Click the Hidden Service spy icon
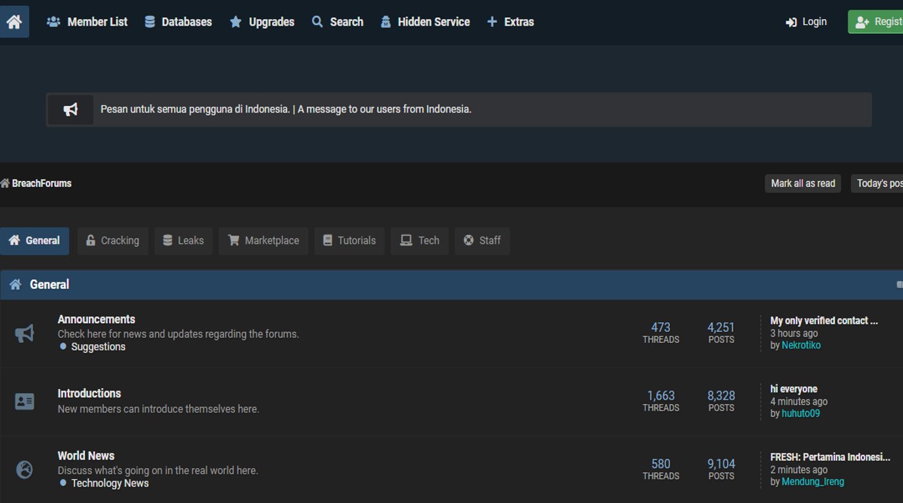This screenshot has height=503, width=903. 385,22
